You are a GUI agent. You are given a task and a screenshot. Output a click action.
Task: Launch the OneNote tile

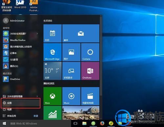coord(90,71)
